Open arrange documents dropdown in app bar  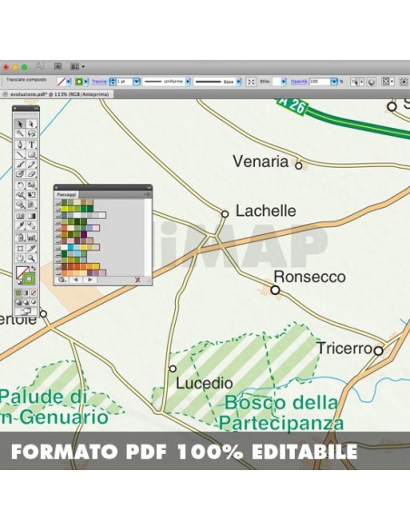[x=77, y=67]
